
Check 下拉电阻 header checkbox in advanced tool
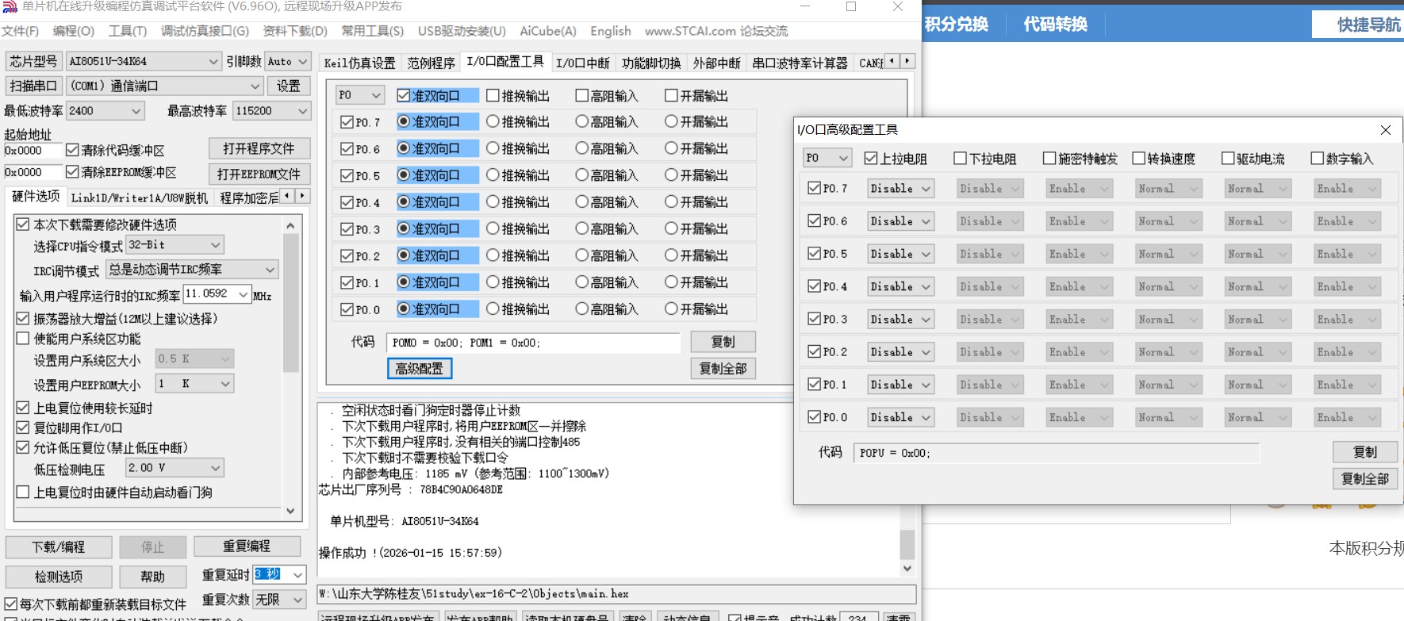pyautogui.click(x=960, y=159)
